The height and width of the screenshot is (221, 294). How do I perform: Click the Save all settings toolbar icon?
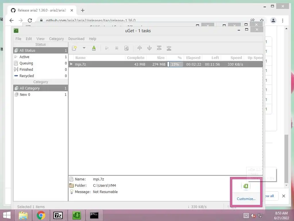tap(94, 48)
